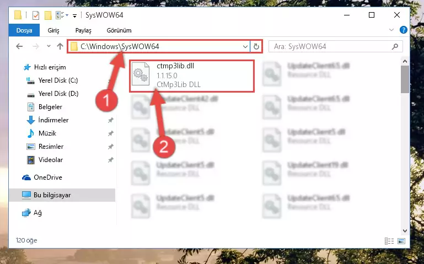
Task: Click the İndirmeler blue arrow icon
Action: (x=31, y=120)
